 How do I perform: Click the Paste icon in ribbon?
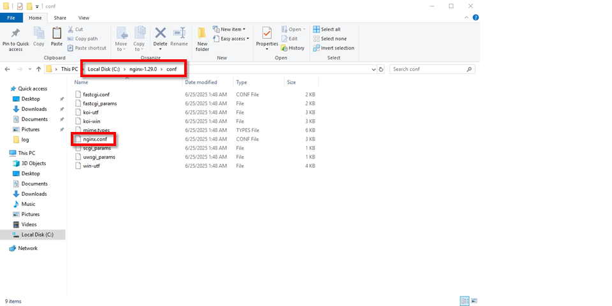[57, 33]
